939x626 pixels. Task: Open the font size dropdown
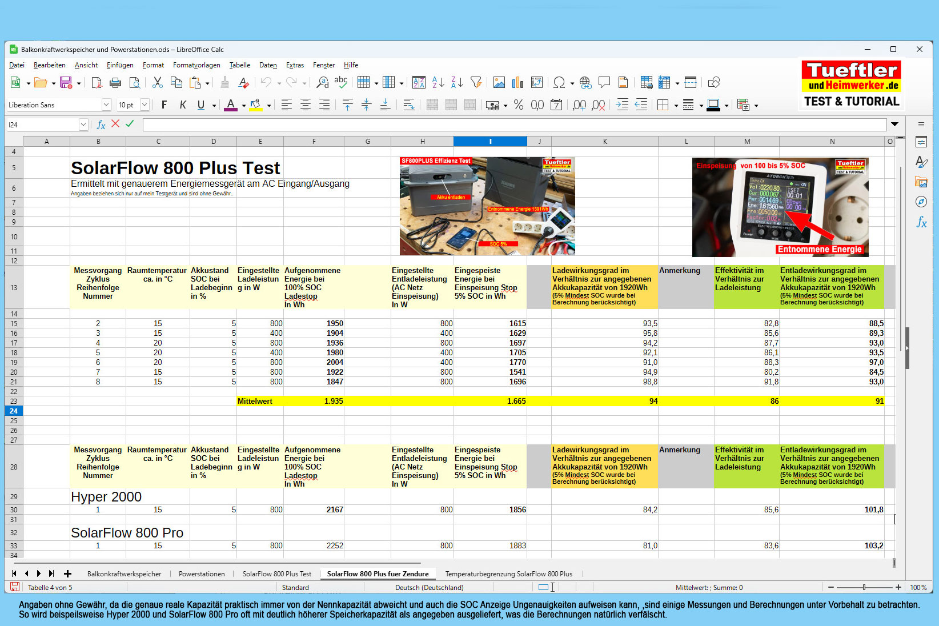[145, 105]
